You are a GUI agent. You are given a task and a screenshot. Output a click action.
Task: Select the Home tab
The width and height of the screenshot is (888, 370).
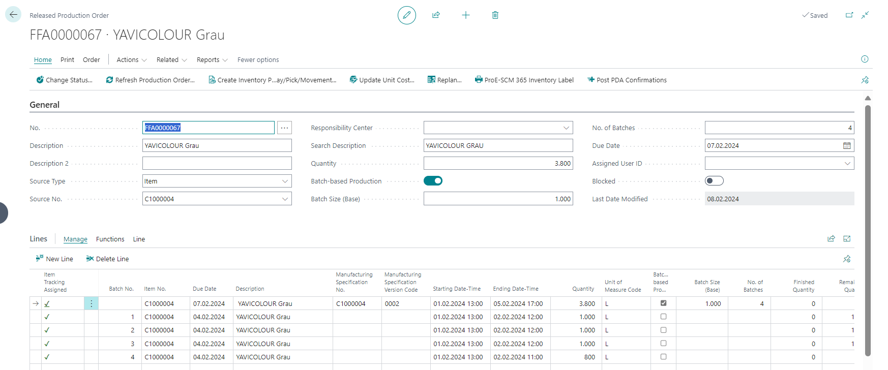point(43,59)
